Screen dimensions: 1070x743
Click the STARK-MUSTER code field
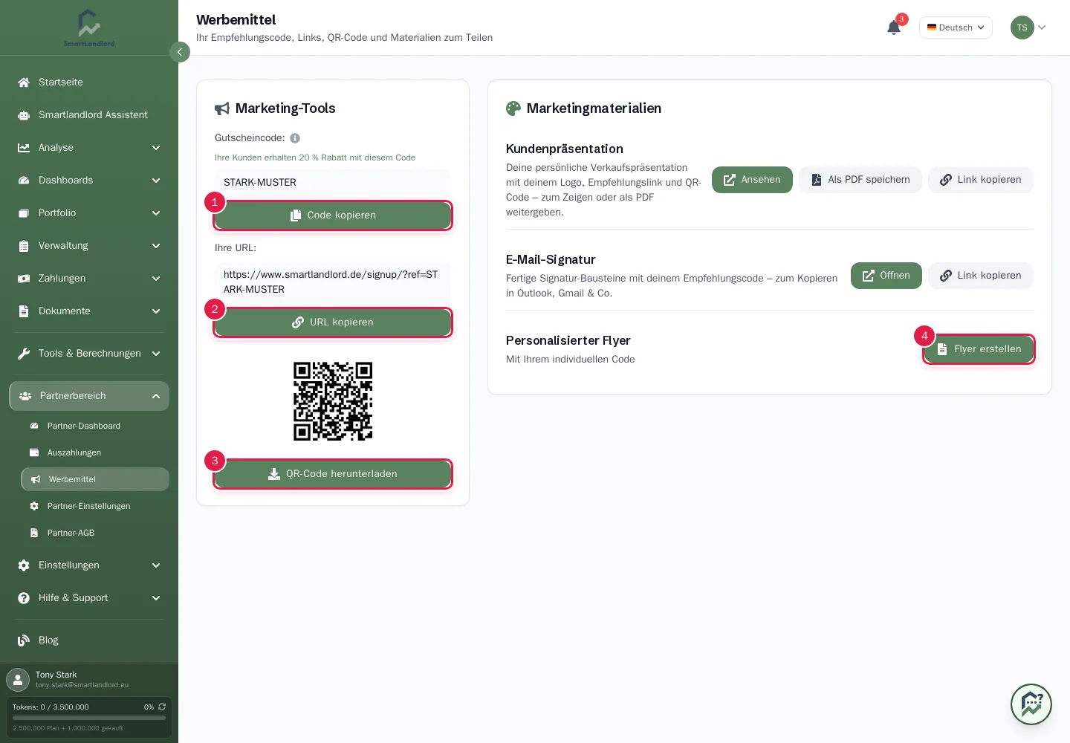pyautogui.click(x=333, y=183)
